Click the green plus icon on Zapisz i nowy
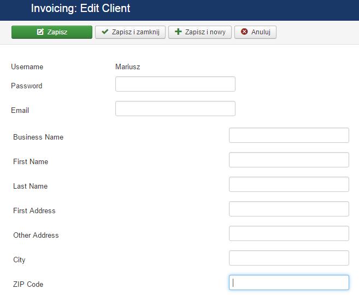Image resolution: width=359 pixels, height=295 pixels. point(178,32)
